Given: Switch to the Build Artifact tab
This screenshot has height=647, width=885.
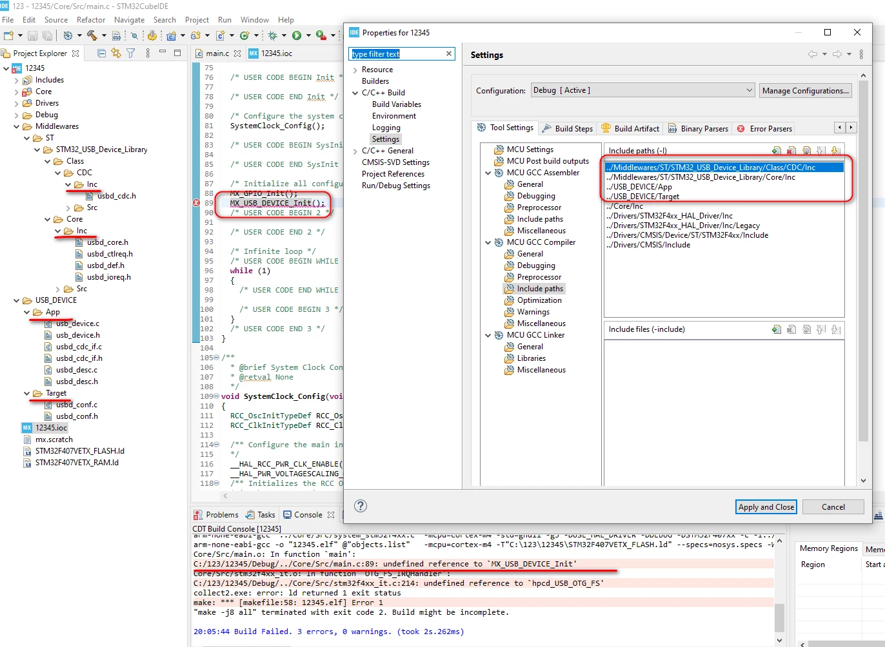Looking at the screenshot, I should [x=630, y=128].
